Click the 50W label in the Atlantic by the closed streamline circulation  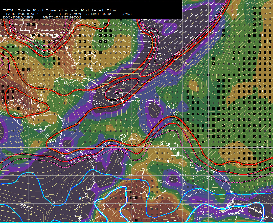click(234, 63)
